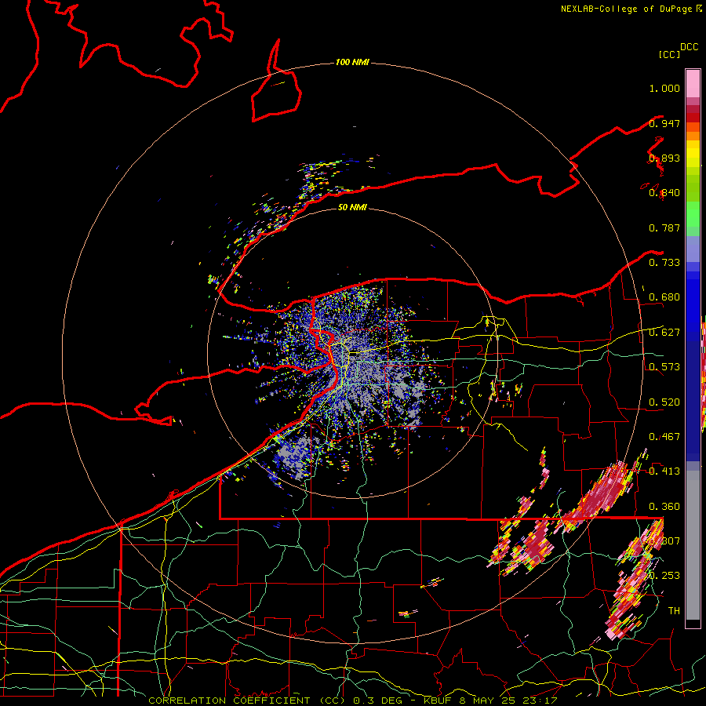
Task: Pick the lavender band between 0.787 and 0.733
Action: (693, 249)
